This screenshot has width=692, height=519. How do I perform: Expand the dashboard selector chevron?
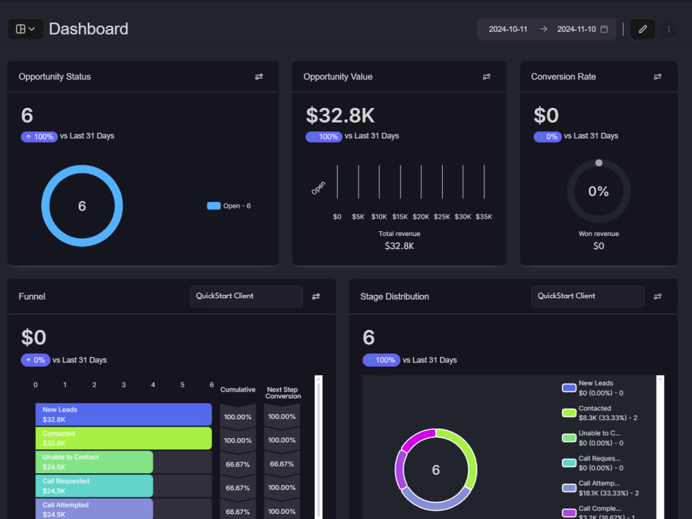(31, 28)
